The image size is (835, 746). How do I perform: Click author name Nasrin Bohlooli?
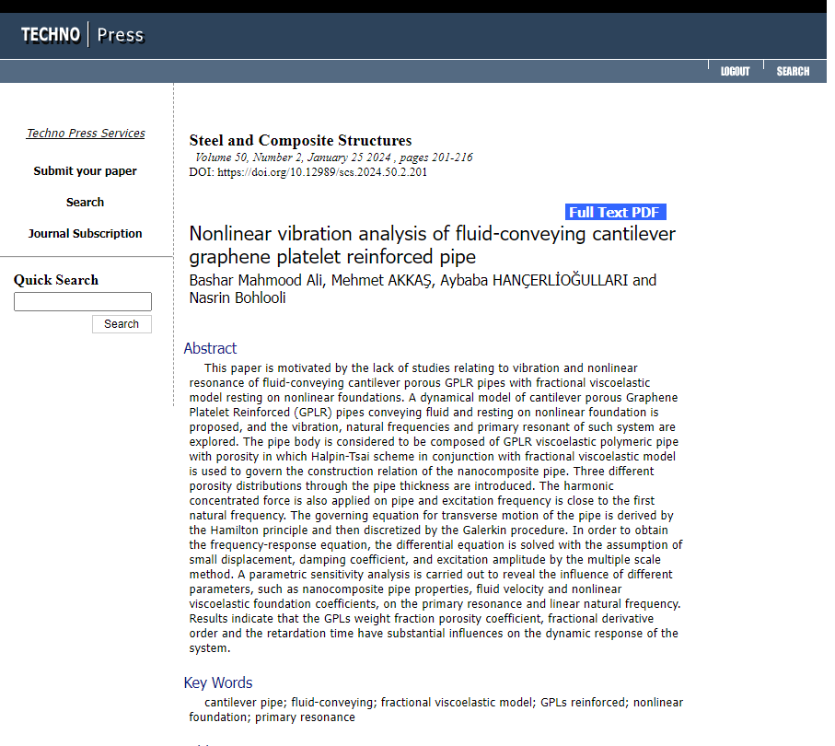(x=238, y=297)
